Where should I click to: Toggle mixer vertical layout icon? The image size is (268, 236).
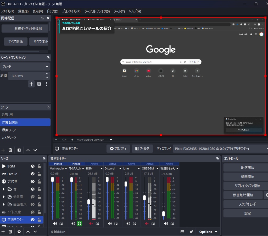182,232
